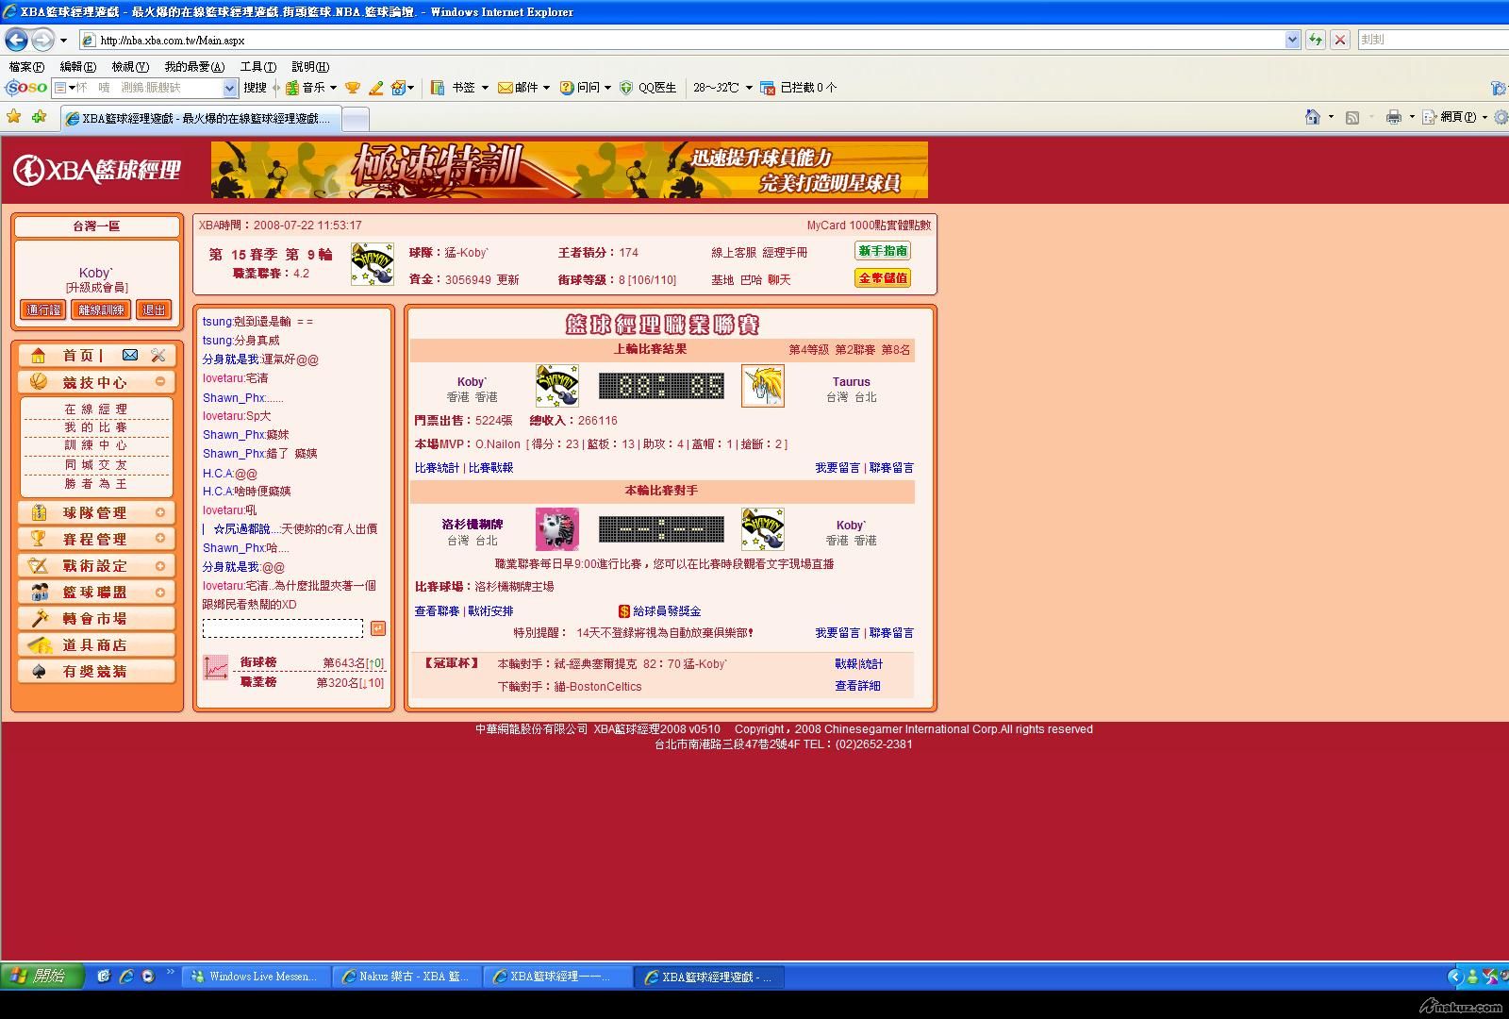
Task: Open the 书签 bookmarks dropdown
Action: 485,88
